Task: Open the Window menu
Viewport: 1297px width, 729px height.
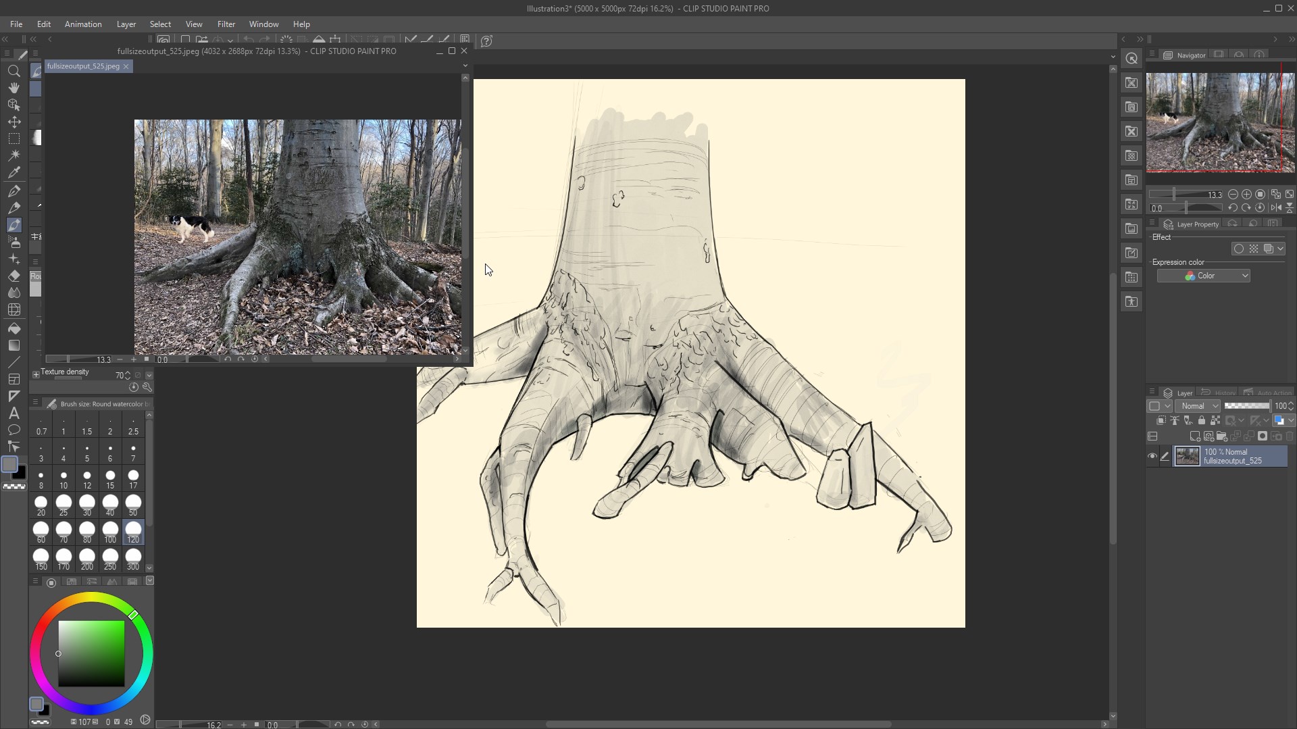Action: click(x=263, y=24)
